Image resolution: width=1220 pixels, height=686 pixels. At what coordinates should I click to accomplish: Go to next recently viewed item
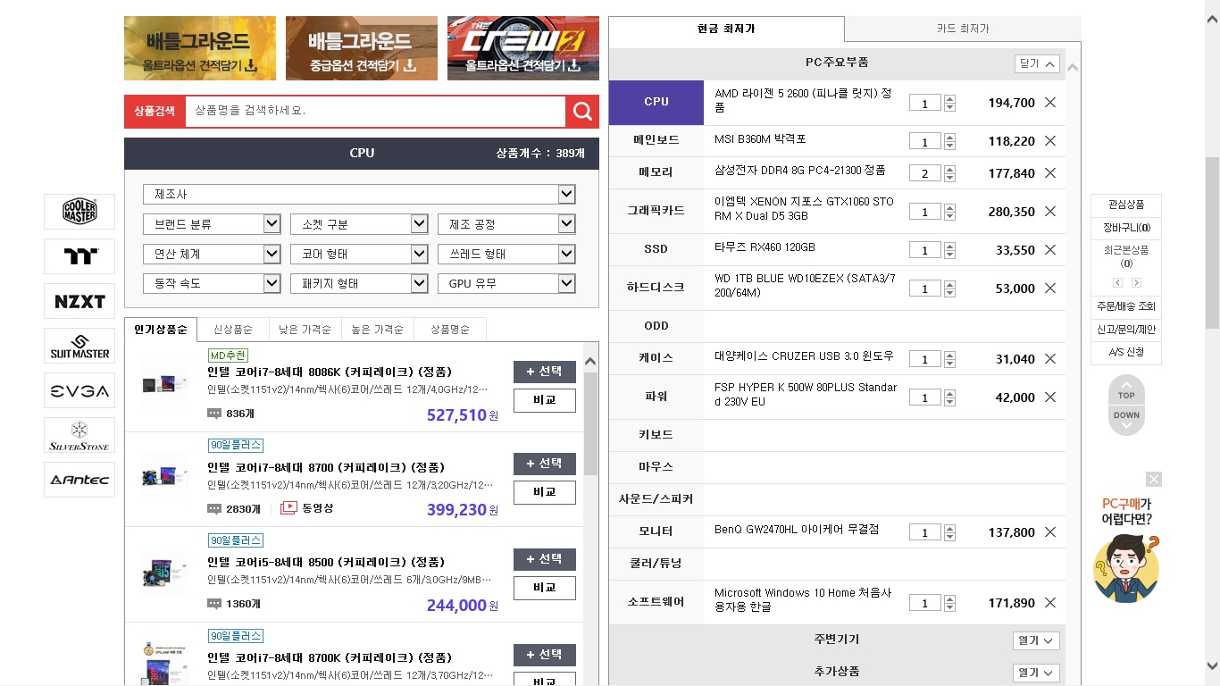[1136, 283]
